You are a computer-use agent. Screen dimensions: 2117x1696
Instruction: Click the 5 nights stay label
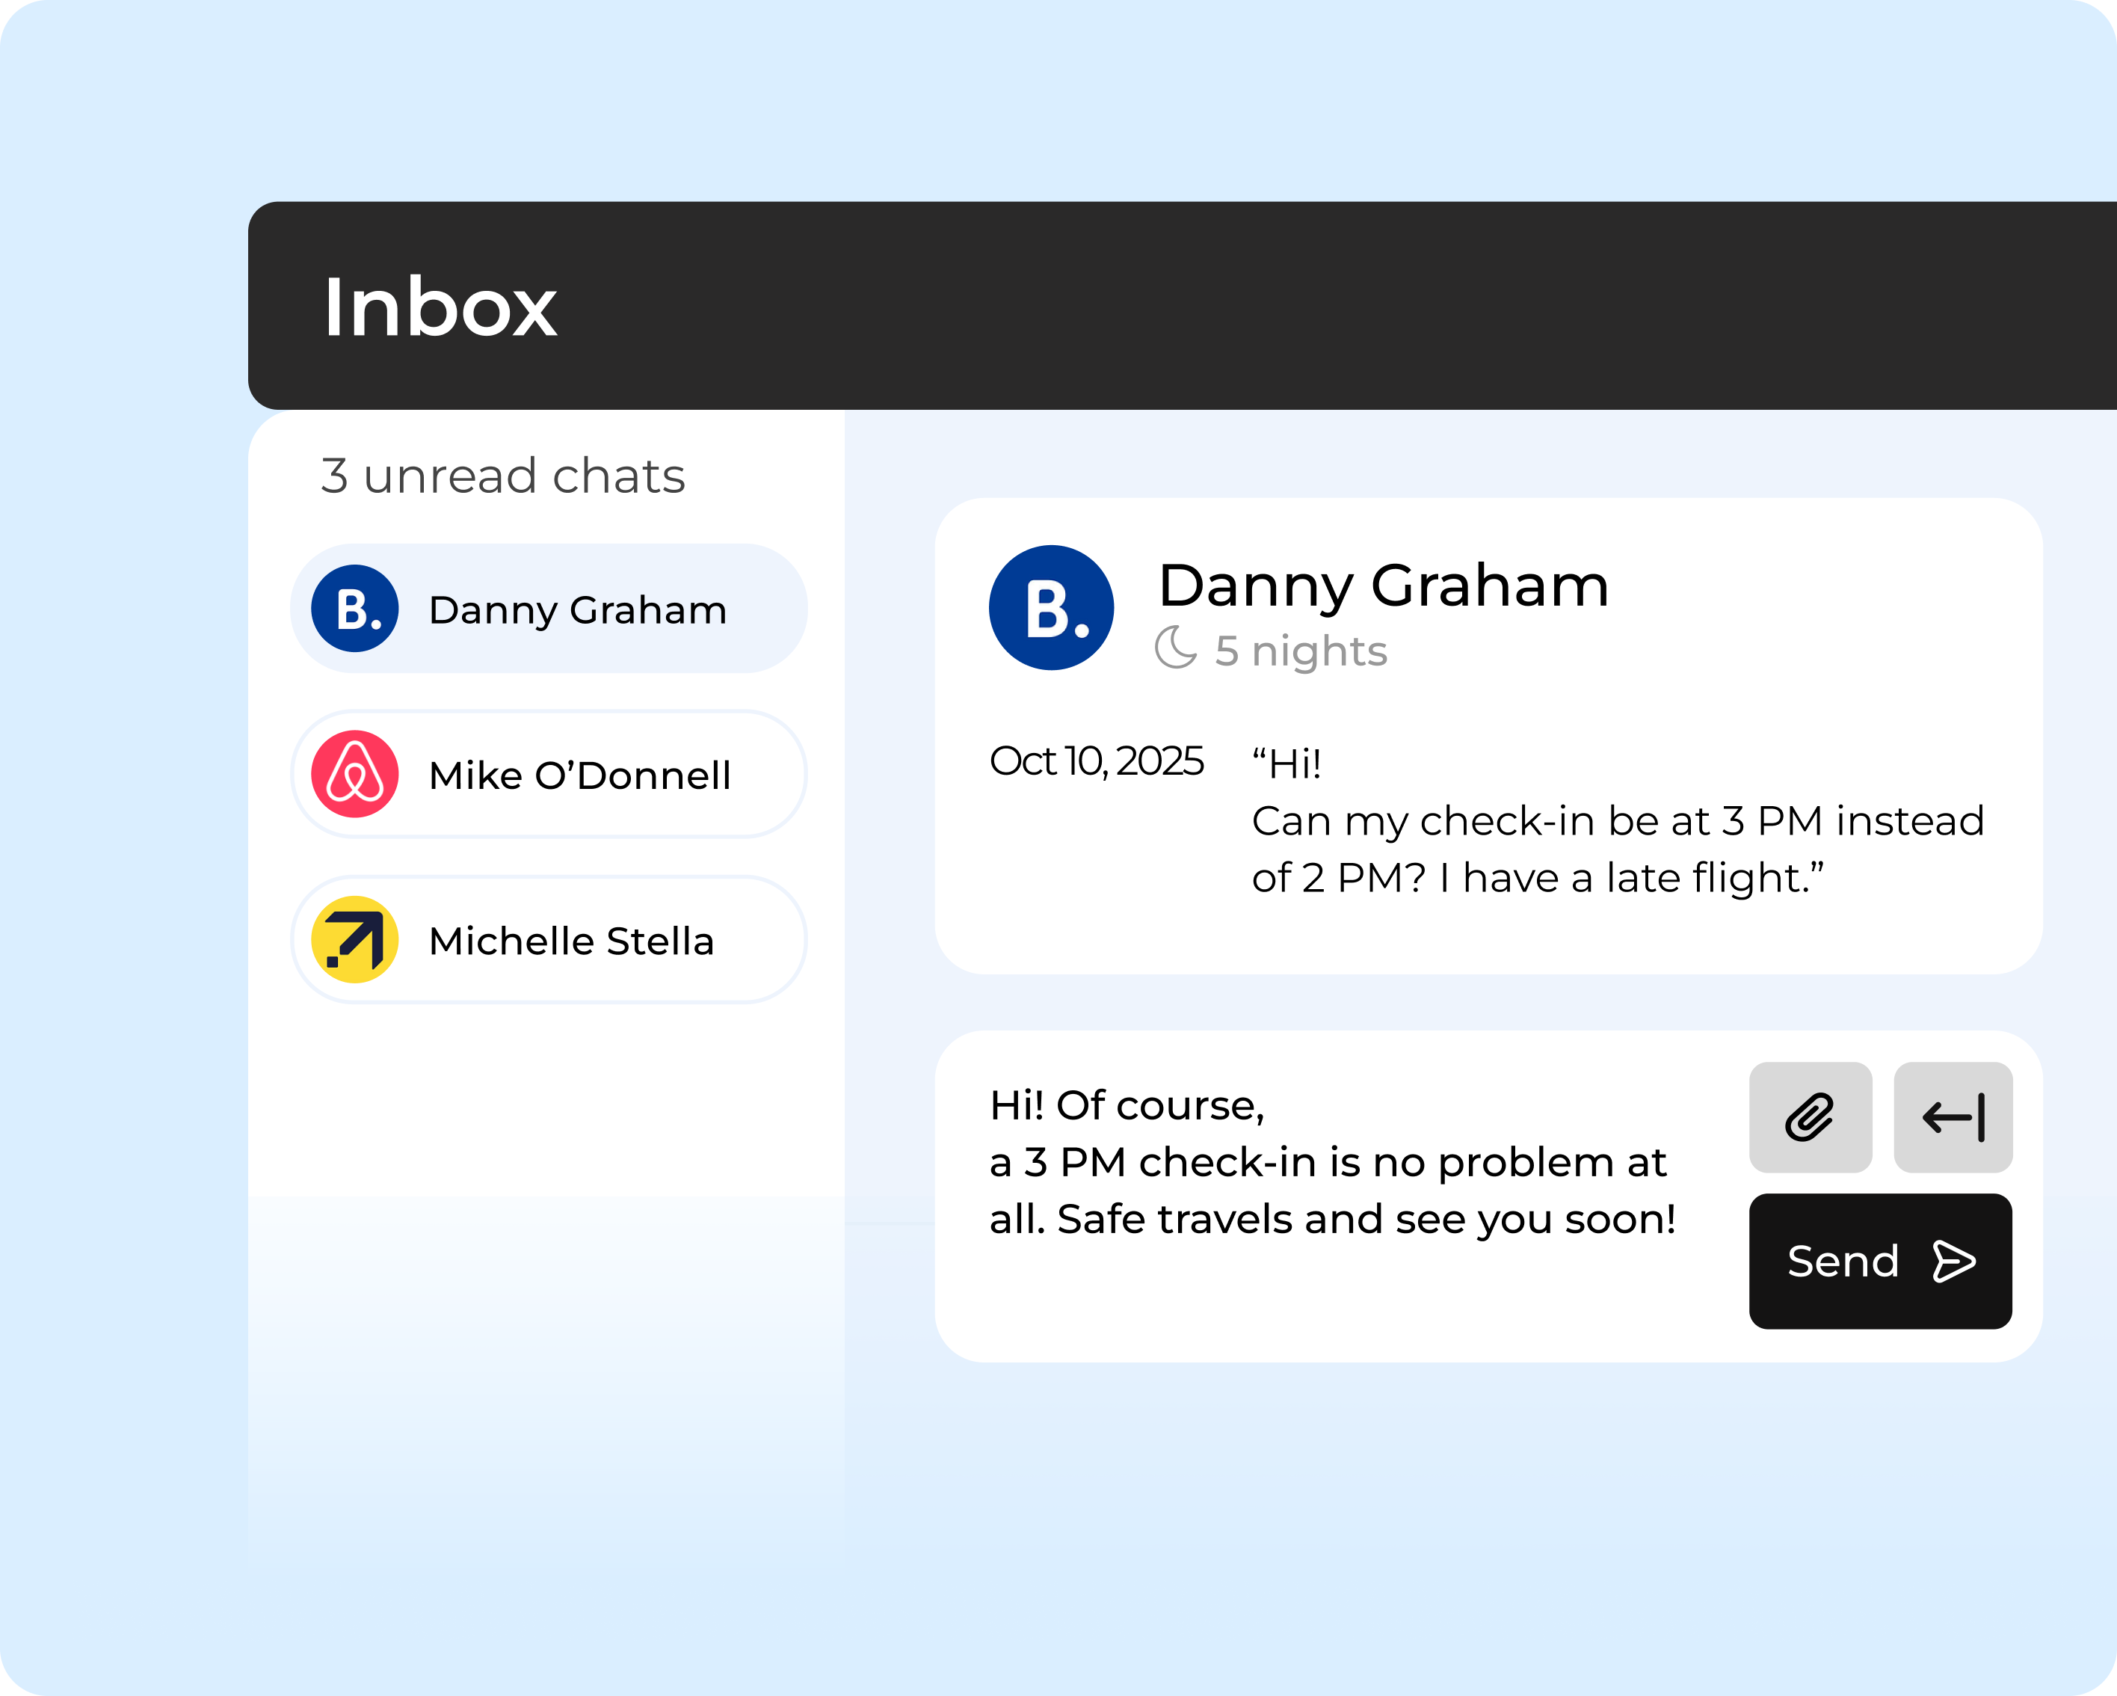(1300, 650)
